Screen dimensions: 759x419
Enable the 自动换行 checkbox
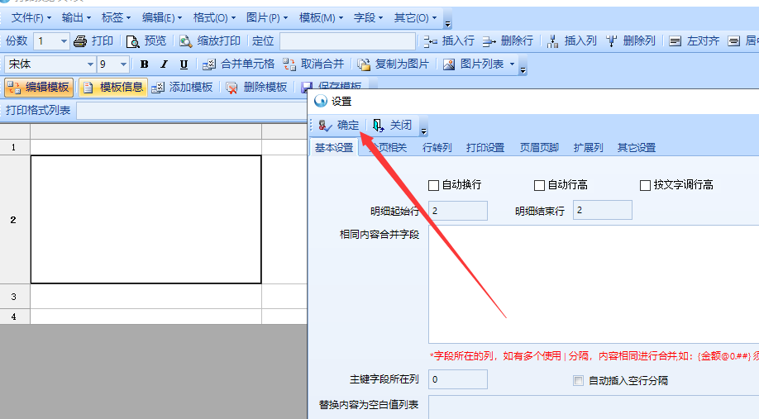point(434,185)
